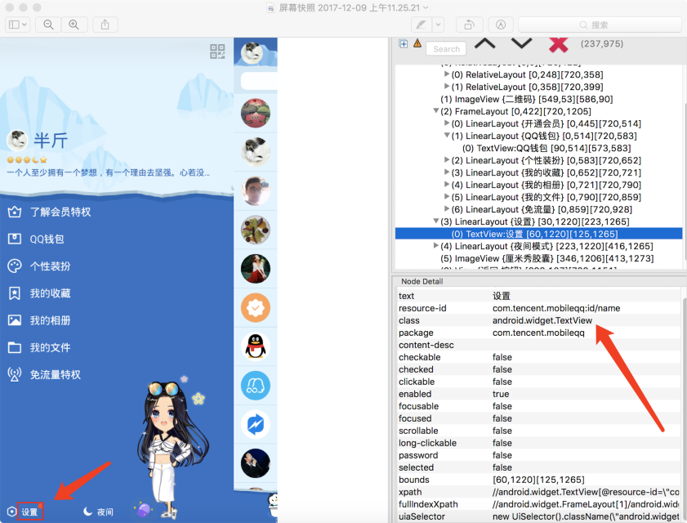Click the fullIndexXpath value row
687x523 pixels.
pos(586,504)
